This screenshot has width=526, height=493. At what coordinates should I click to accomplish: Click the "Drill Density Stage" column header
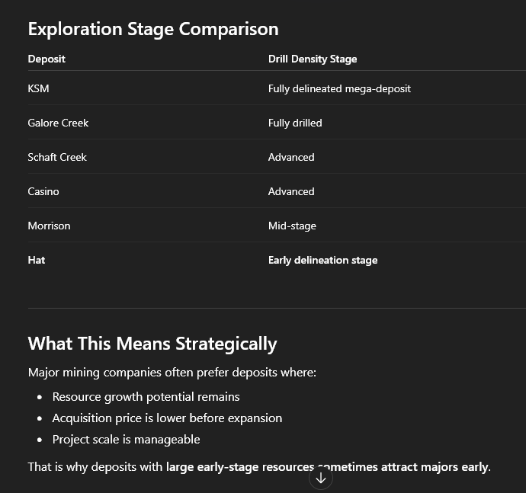click(x=313, y=59)
